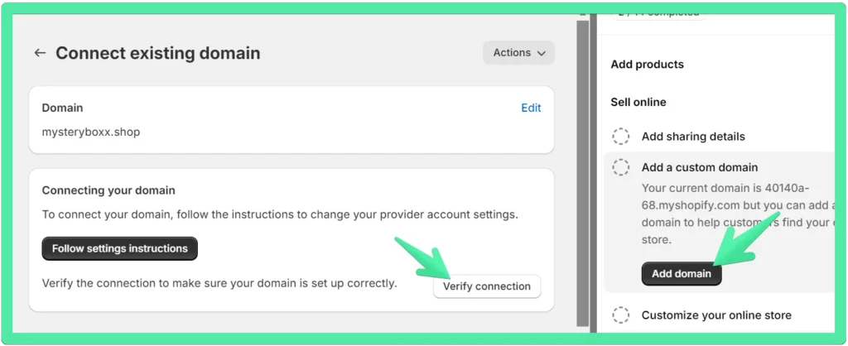Click the Edit link for the domain

[531, 108]
